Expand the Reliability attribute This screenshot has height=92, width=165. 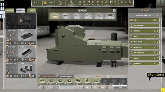[x=157, y=58]
